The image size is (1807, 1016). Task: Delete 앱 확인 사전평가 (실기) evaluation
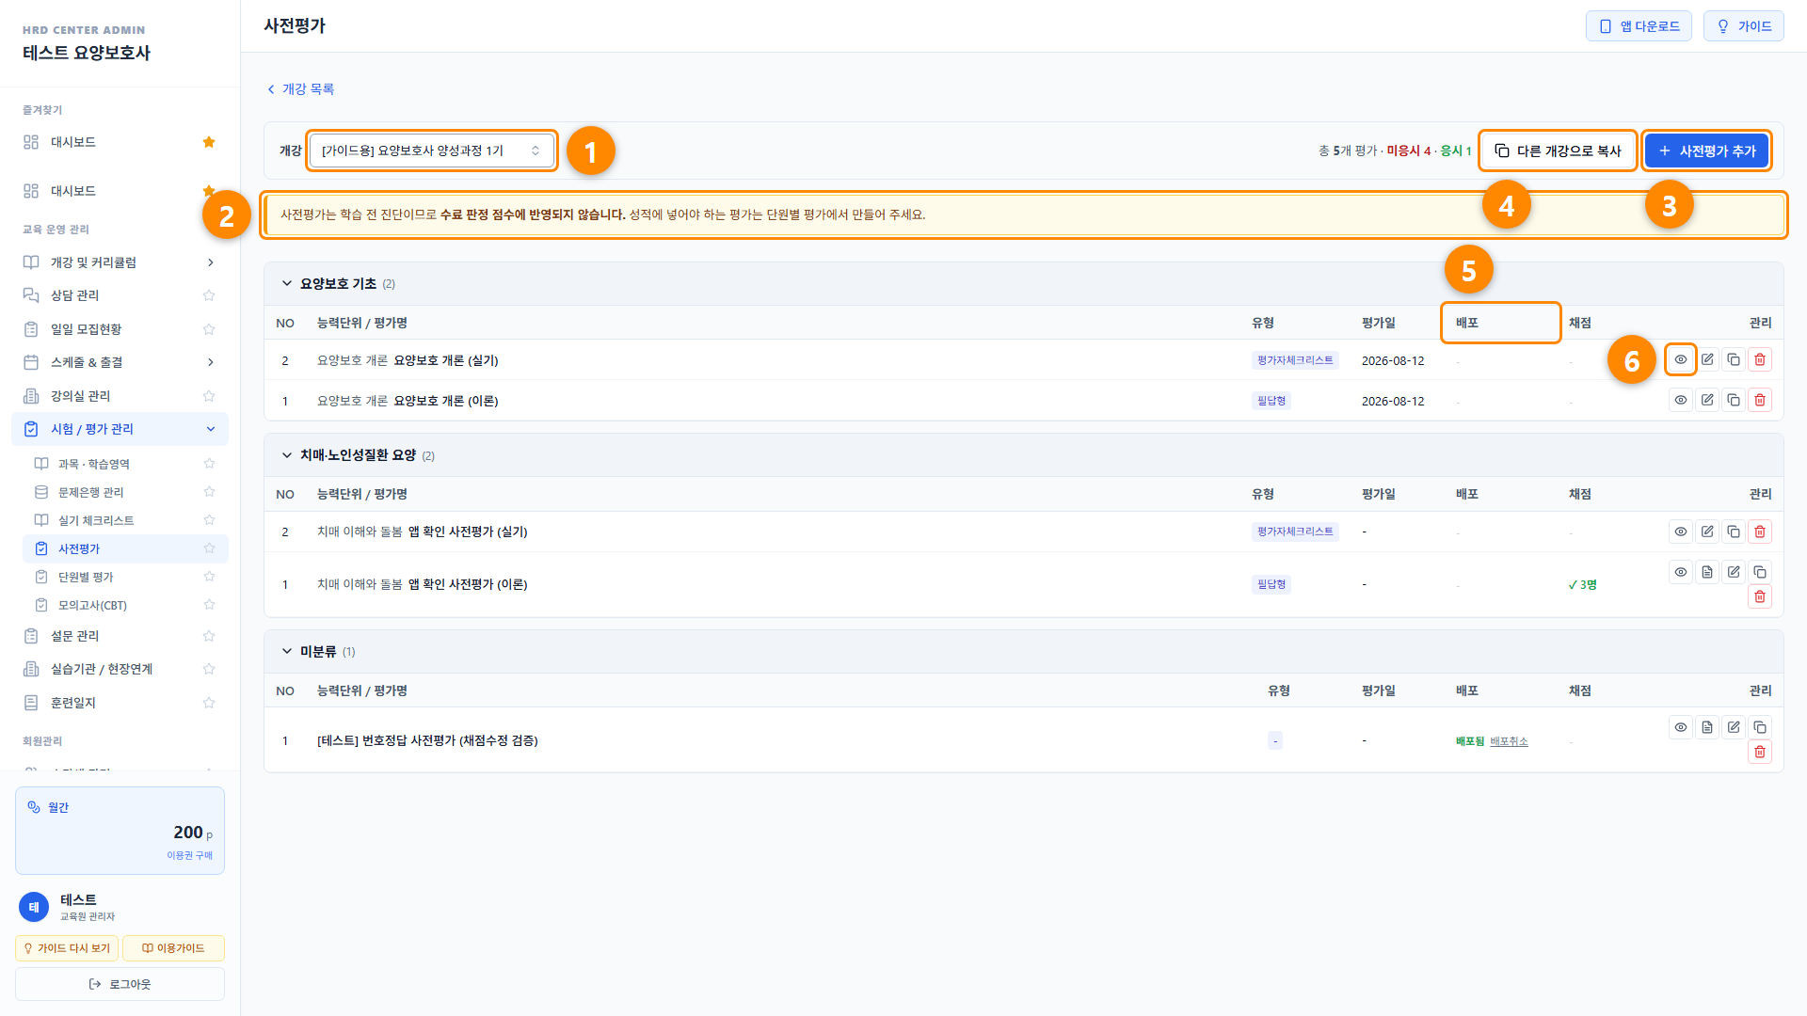(1759, 532)
